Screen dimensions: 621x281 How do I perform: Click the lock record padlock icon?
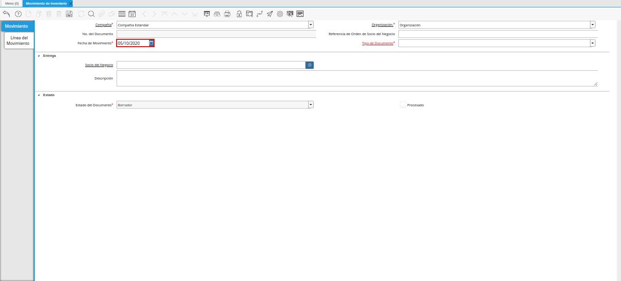click(239, 14)
